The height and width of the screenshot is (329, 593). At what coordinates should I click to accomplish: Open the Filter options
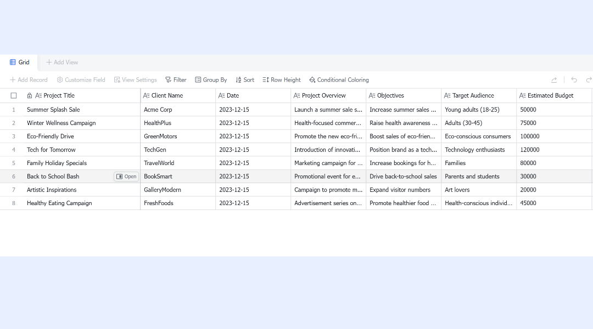(x=176, y=80)
